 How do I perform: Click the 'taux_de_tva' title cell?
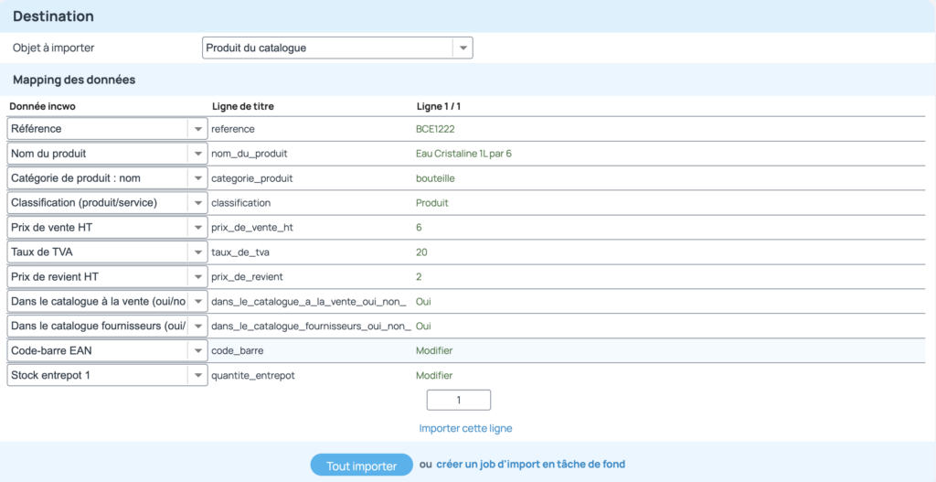pyautogui.click(x=240, y=252)
